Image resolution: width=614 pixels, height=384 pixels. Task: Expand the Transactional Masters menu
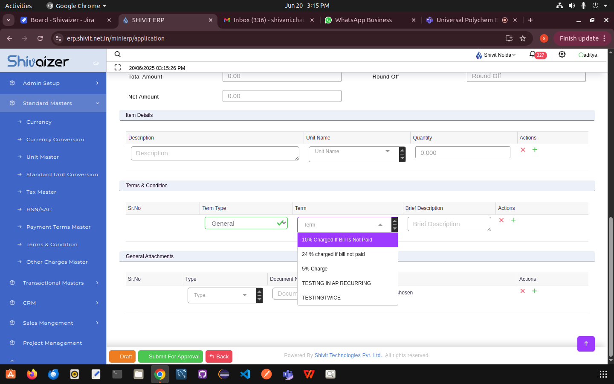point(53,283)
